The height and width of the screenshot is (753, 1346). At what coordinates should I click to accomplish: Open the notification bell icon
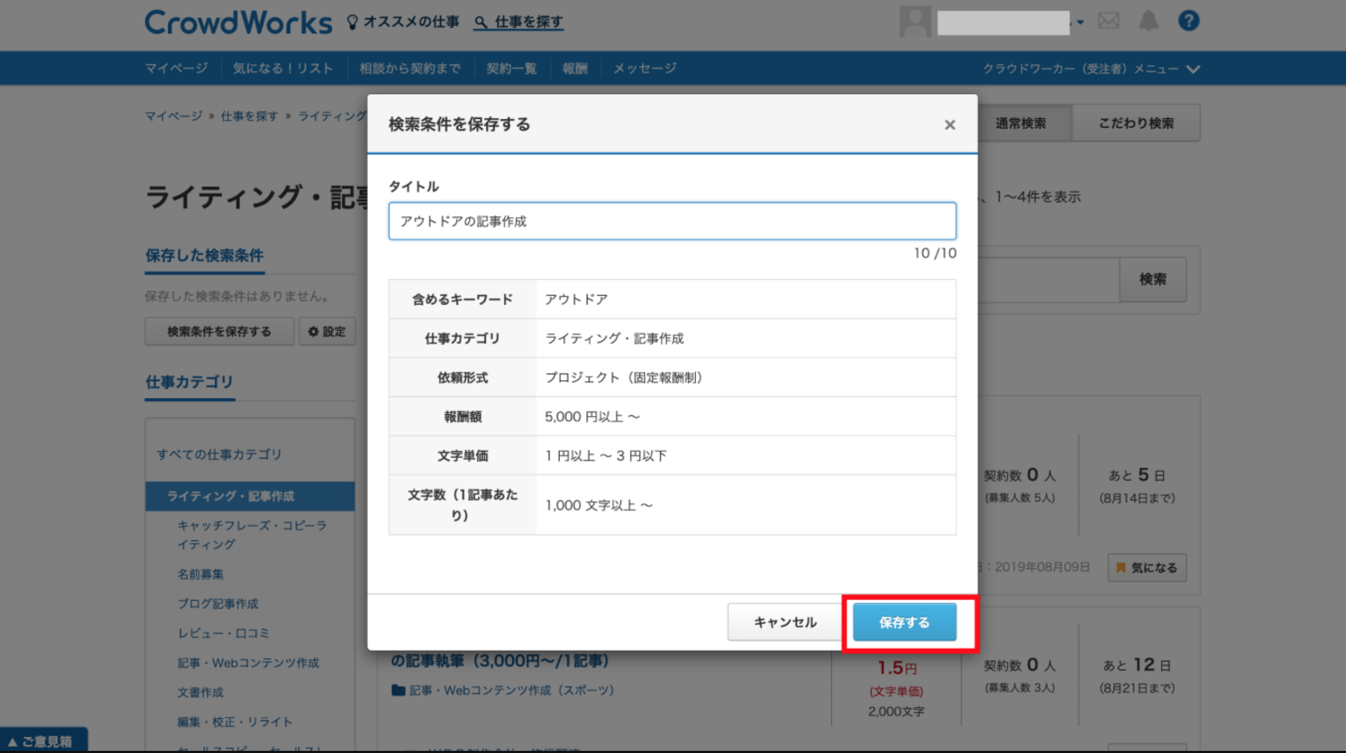pos(1148,21)
